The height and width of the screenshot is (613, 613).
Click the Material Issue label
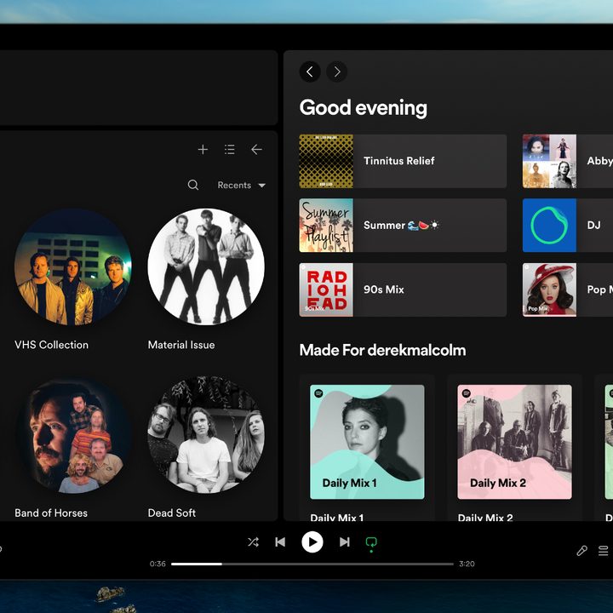[181, 345]
